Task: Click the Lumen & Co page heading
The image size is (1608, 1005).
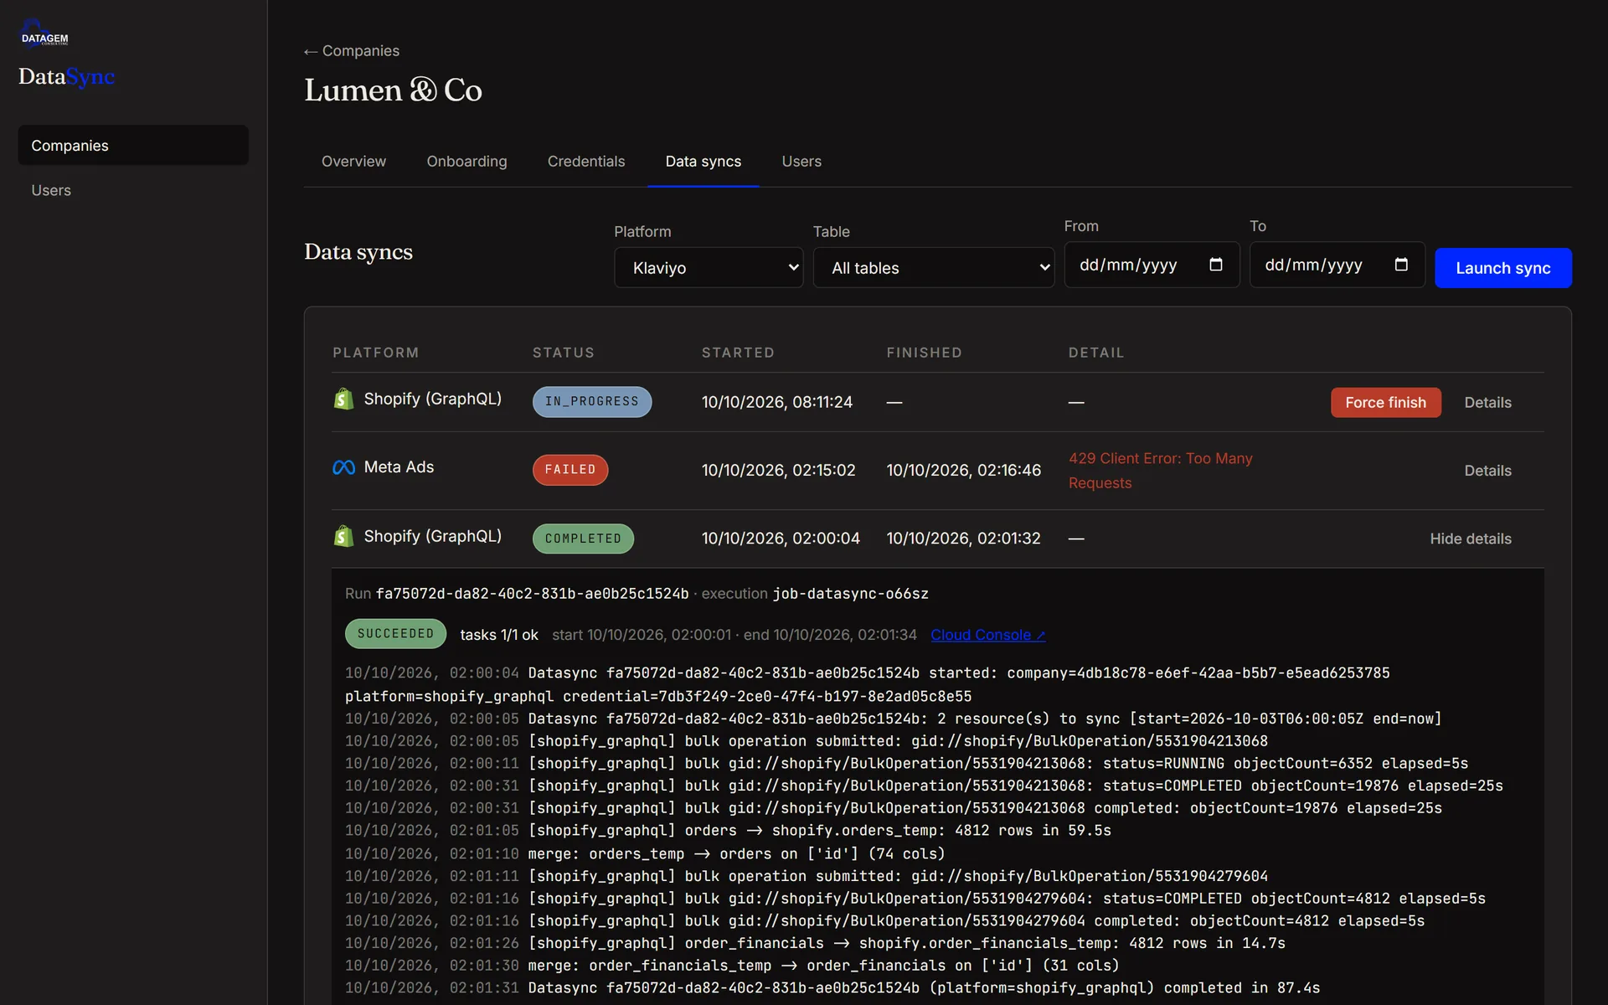Action: [393, 90]
